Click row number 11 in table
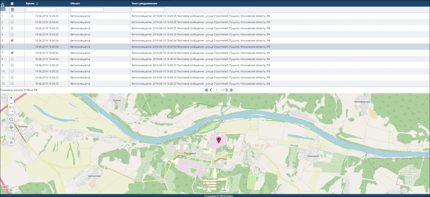This screenshot has height=197, width=430. click(x=3, y=78)
